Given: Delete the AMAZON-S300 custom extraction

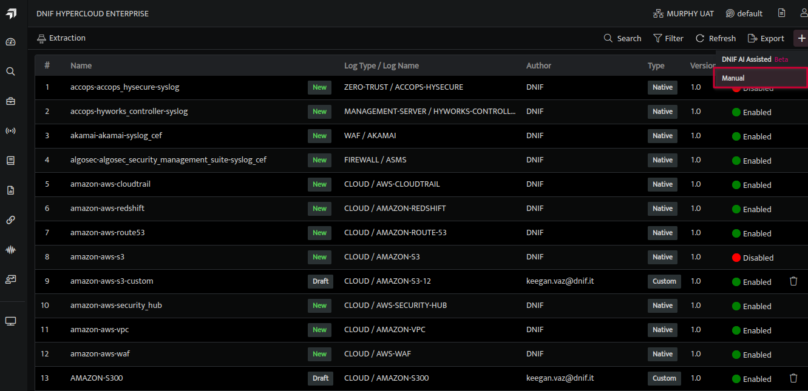Looking at the screenshot, I should pos(793,378).
